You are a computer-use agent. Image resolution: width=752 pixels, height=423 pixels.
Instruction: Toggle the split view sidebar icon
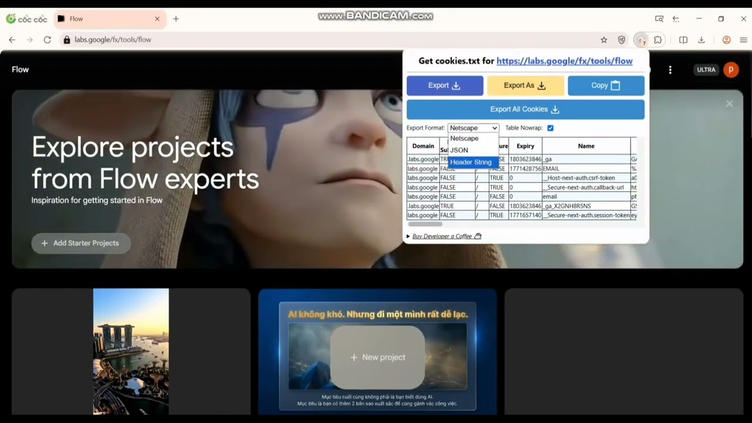coord(683,40)
